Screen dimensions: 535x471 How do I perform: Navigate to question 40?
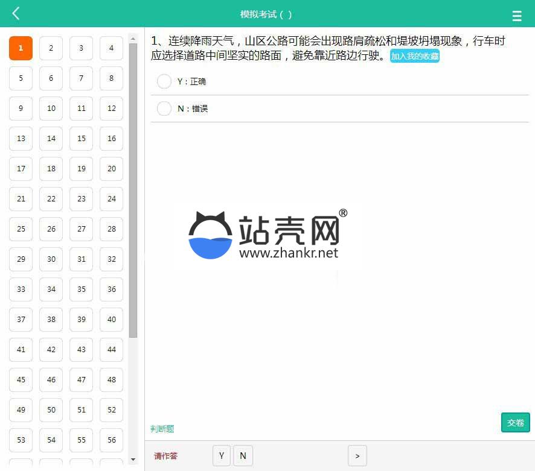tap(112, 320)
